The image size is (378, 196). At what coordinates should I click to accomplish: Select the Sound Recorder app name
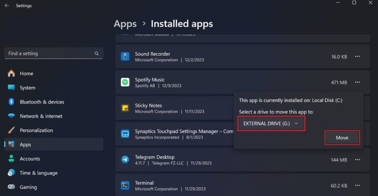[153, 54]
